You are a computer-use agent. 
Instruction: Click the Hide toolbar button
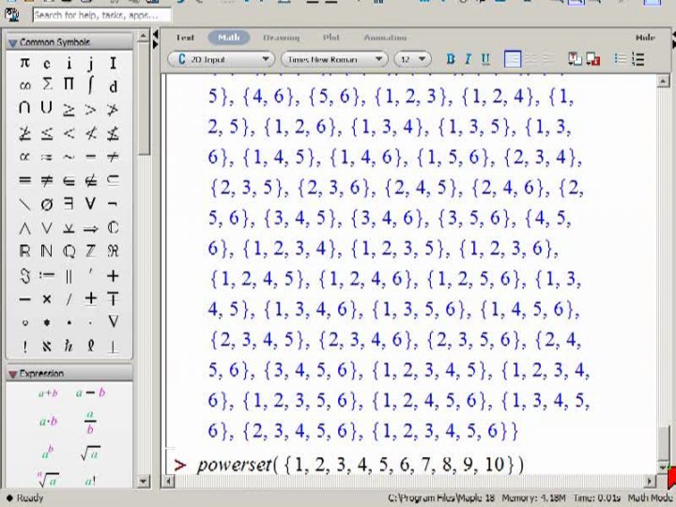click(x=645, y=38)
